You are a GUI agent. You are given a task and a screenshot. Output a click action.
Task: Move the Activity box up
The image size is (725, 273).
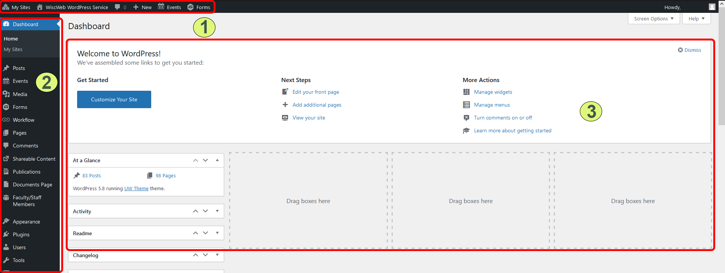[195, 211]
